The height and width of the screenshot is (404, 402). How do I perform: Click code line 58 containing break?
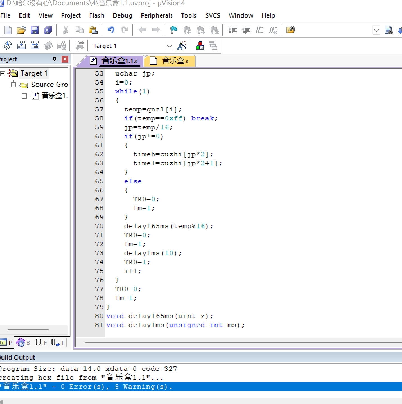(171, 118)
